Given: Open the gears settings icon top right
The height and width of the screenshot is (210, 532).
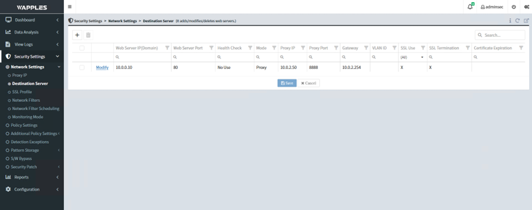Looking at the screenshot, I should (x=526, y=7).
